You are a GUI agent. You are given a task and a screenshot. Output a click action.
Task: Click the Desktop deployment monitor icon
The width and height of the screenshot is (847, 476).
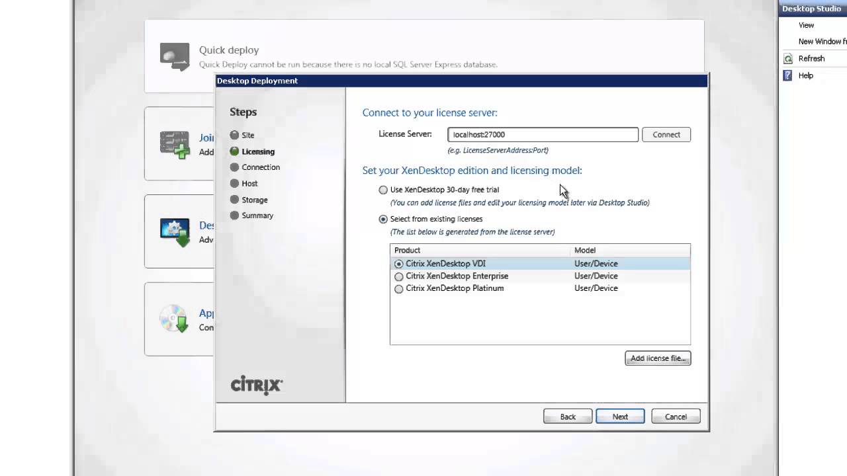click(x=175, y=233)
